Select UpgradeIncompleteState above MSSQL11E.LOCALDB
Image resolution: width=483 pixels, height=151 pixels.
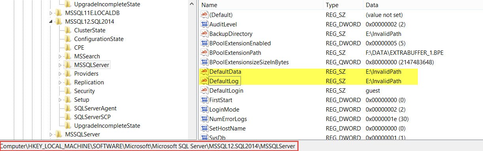pyautogui.click(x=107, y=4)
